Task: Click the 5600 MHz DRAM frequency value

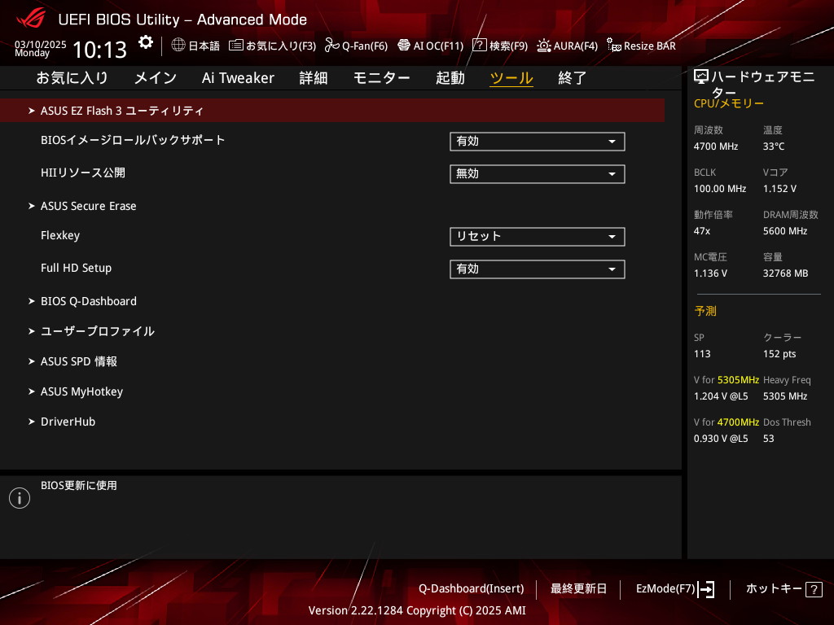Action: [x=785, y=231]
